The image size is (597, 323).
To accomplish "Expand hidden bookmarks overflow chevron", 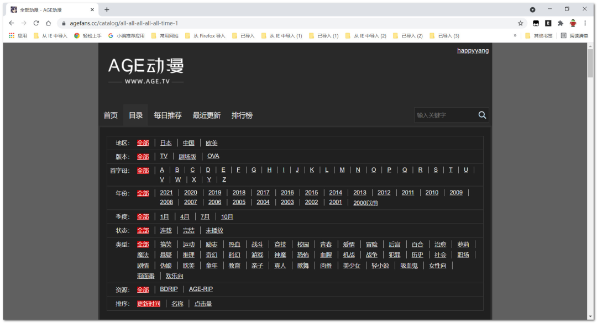I will (515, 36).
